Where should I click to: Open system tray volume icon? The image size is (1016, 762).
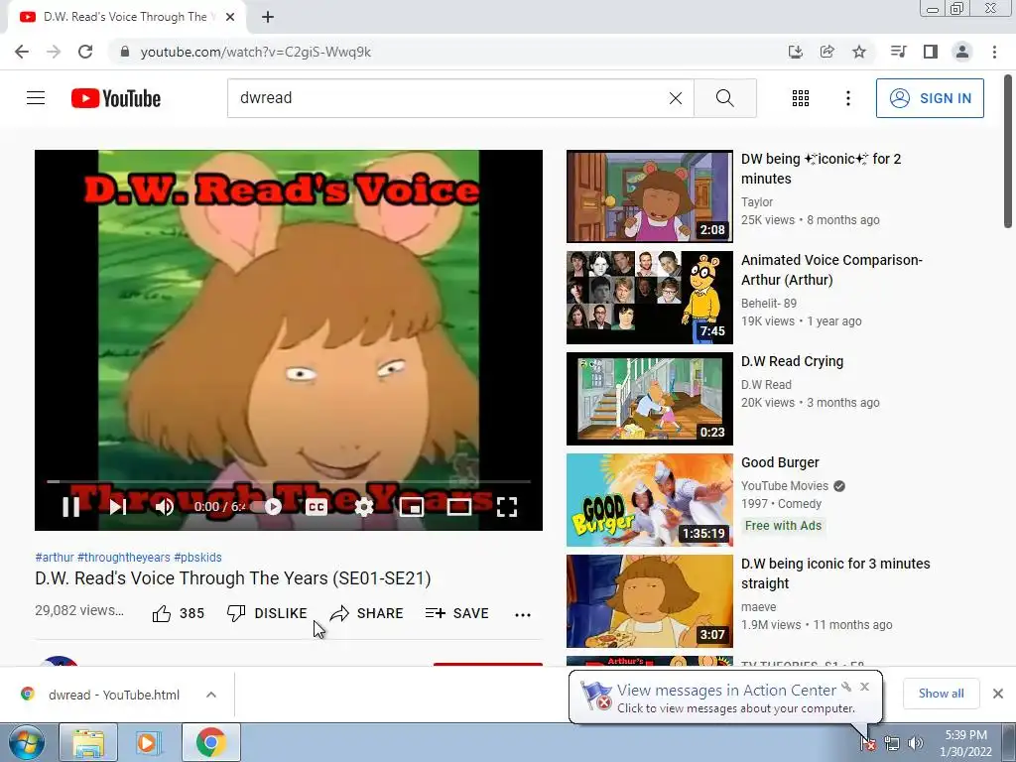pyautogui.click(x=916, y=744)
